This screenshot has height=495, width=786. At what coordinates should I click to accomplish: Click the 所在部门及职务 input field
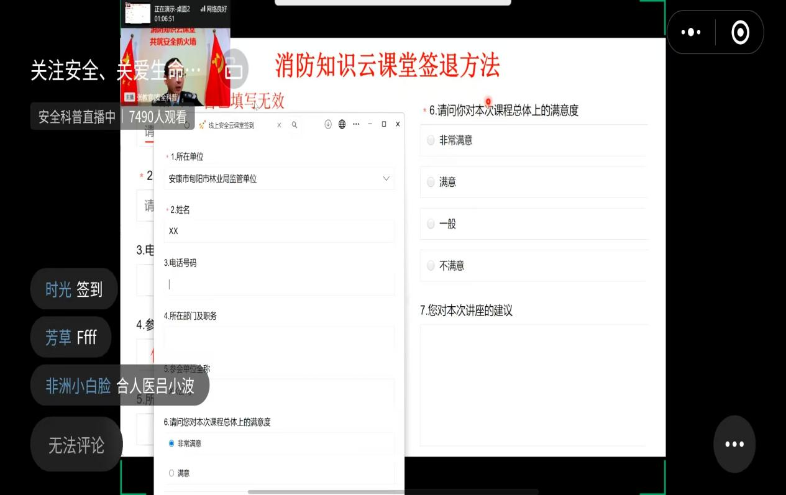(278, 337)
